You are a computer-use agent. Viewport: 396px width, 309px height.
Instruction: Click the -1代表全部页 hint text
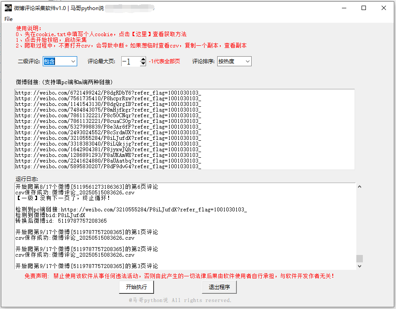click(164, 61)
